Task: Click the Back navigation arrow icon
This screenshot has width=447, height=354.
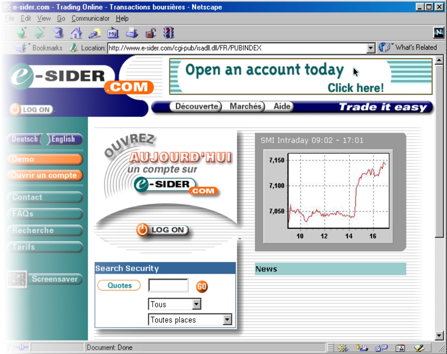Action: [x=22, y=33]
